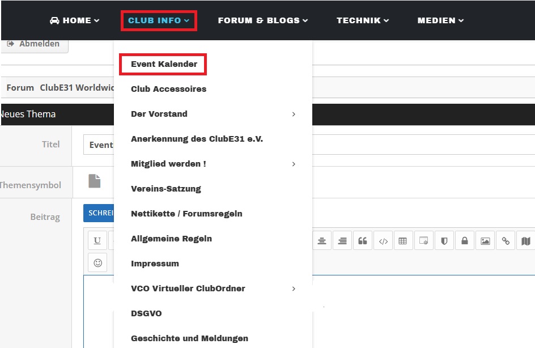Open the Impressum link
Viewport: 535px width, 348px height.
[155, 264]
